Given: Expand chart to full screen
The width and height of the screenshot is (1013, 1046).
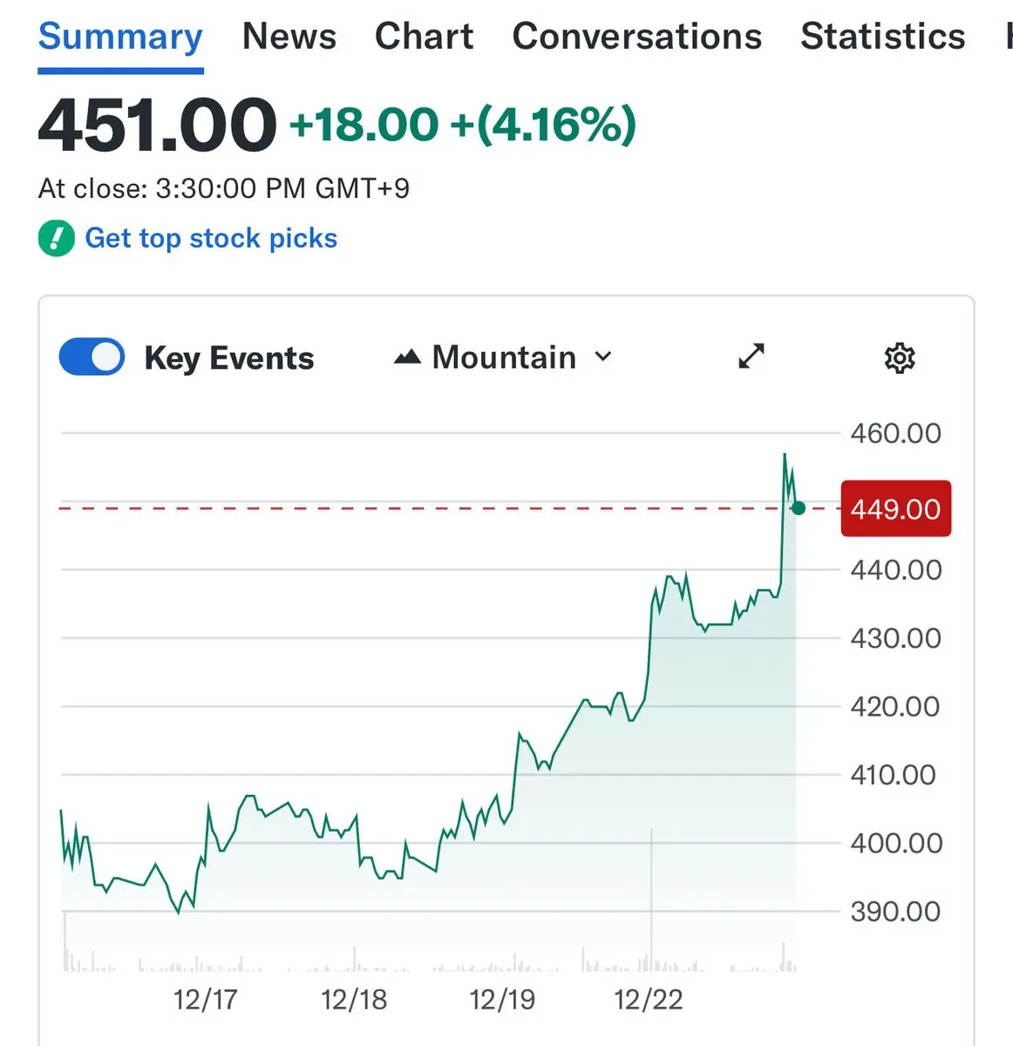Looking at the screenshot, I should coord(751,357).
